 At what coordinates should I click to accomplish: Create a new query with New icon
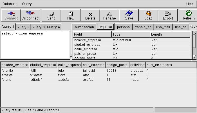point(71,15)
